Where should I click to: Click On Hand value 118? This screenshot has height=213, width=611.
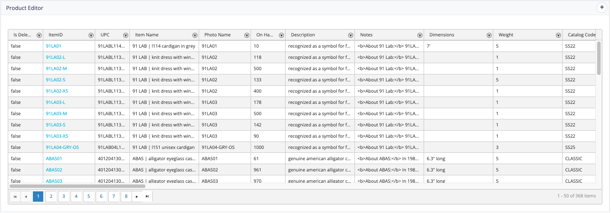268,57
